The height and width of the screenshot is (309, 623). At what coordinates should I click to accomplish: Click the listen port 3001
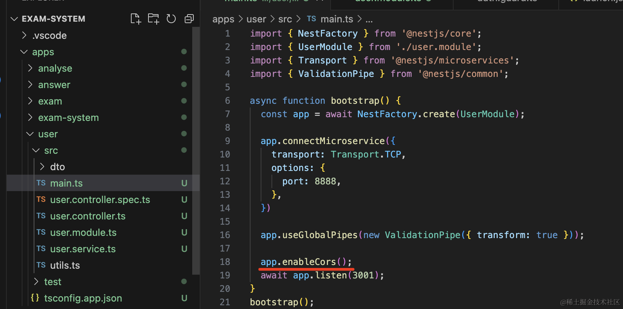363,275
